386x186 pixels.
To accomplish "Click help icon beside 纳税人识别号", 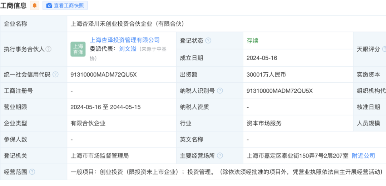I will coord(220,91).
